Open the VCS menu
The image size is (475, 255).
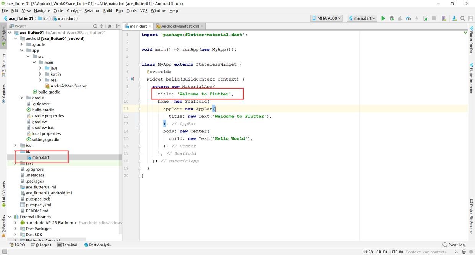click(x=144, y=10)
